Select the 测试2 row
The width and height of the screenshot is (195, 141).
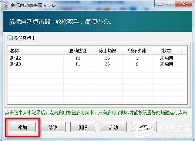click(x=97, y=58)
